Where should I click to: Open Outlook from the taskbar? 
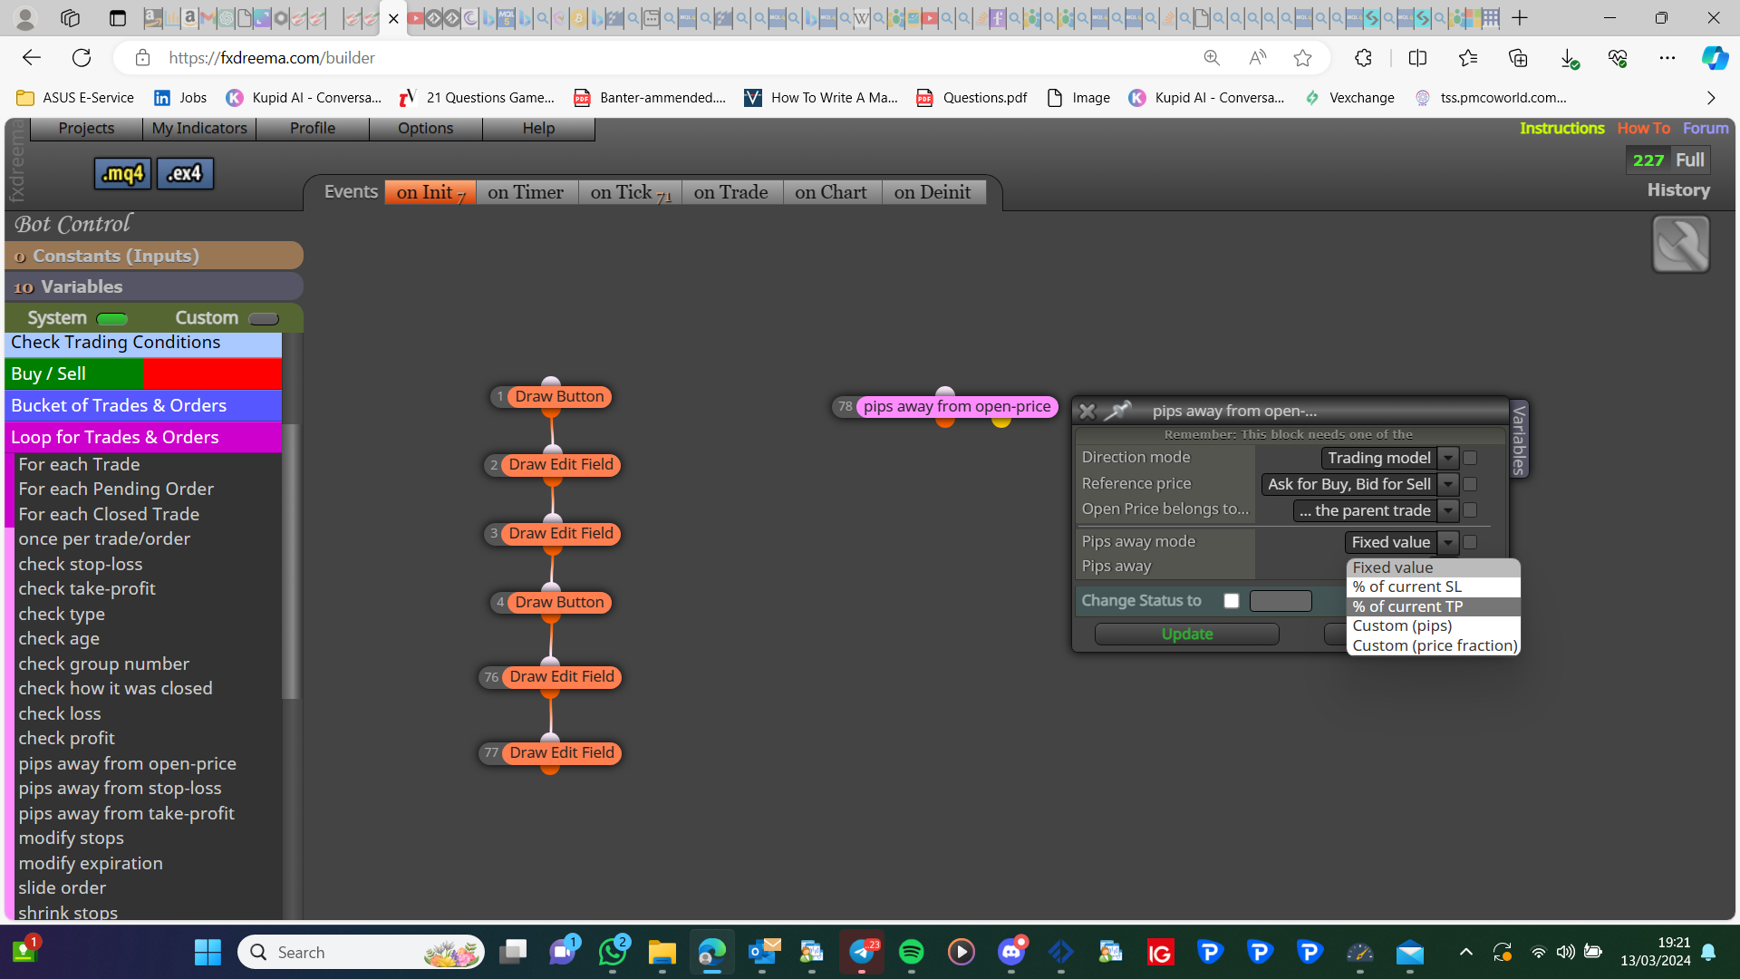tap(764, 952)
